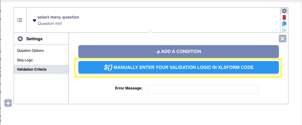Viewport: 302px width, 125px height.
Task: Click plus sign beside Add a Condition
Action: coord(158,52)
